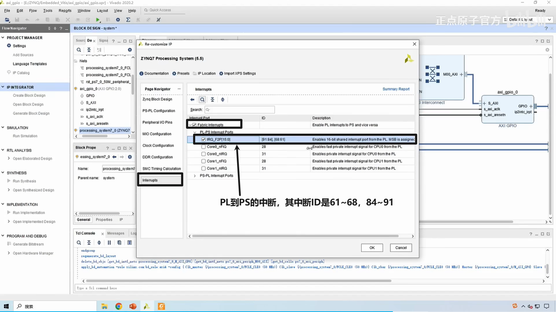Open main toolbar Settings gear icon

[118, 20]
